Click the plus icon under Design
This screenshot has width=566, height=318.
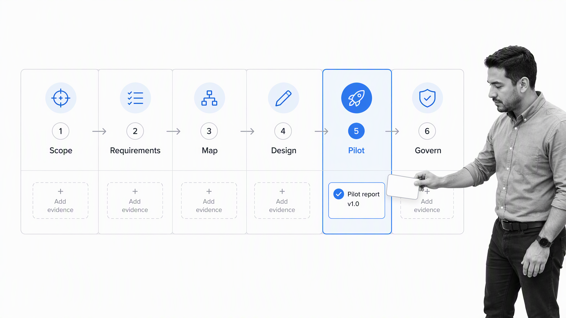[282, 191]
